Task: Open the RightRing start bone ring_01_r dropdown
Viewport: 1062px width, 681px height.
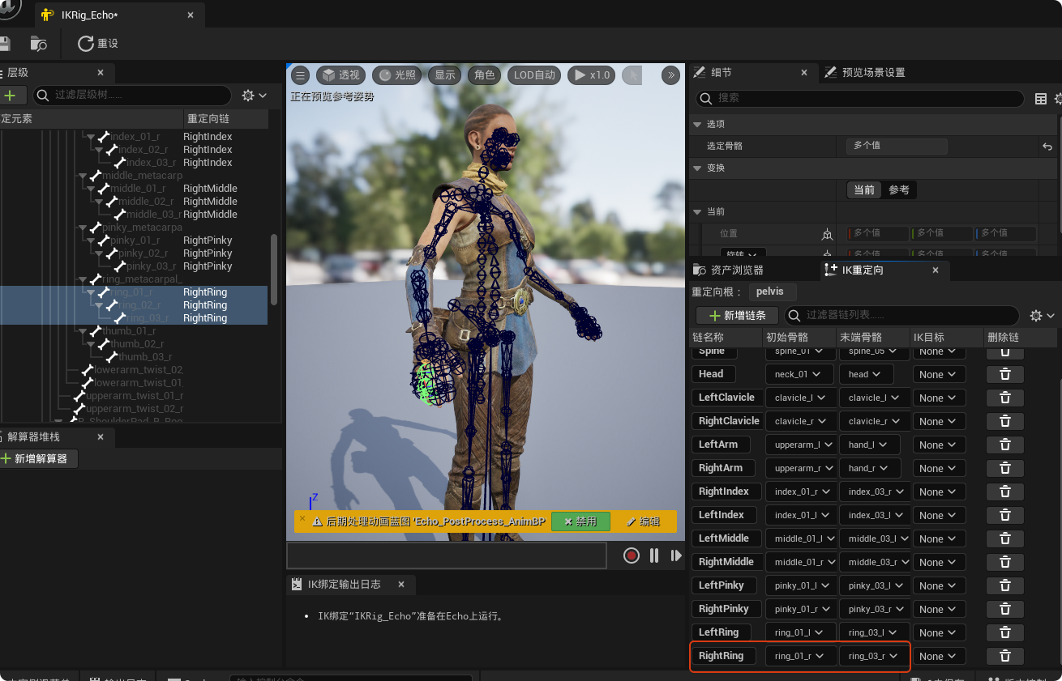Action: click(800, 656)
